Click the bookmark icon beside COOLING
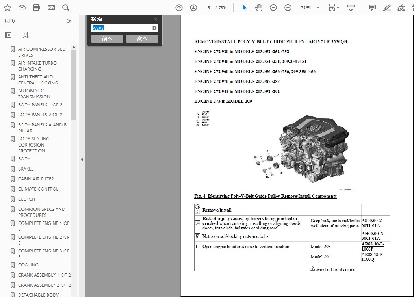 tap(13, 265)
